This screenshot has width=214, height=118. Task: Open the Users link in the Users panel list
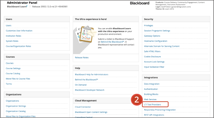(9, 25)
